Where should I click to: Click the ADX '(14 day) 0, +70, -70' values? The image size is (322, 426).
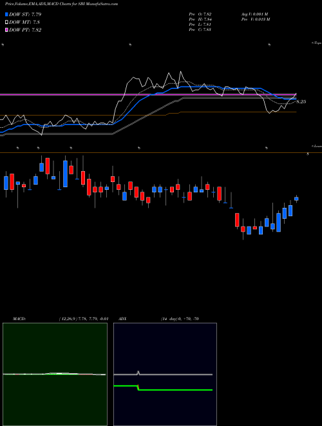180,319
